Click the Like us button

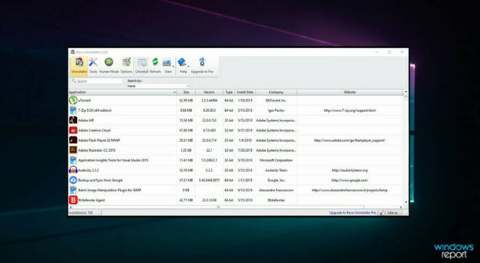click(x=392, y=213)
